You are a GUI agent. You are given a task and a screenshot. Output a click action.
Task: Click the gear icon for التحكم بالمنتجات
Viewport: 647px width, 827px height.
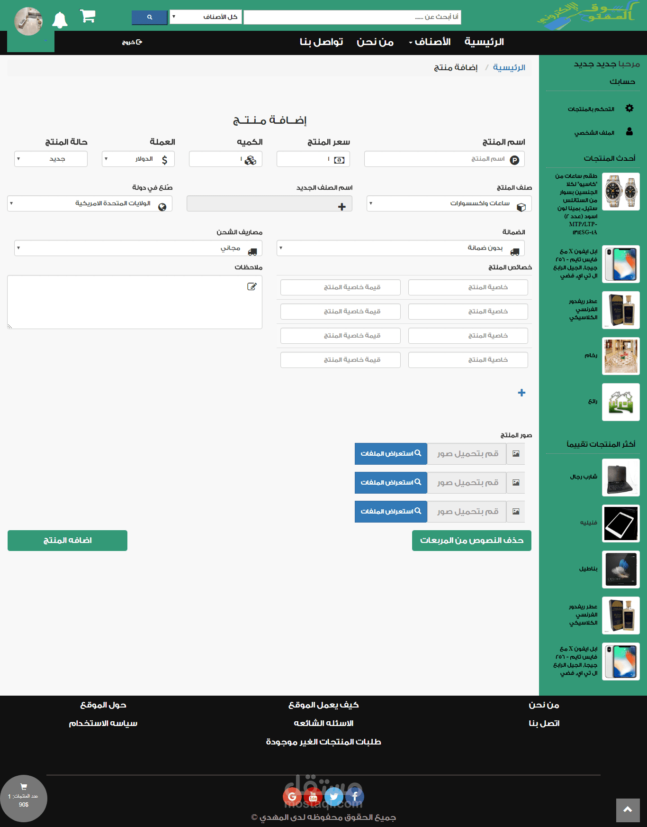click(x=629, y=108)
